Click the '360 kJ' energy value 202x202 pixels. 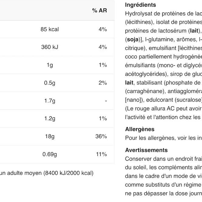[x=50, y=47]
